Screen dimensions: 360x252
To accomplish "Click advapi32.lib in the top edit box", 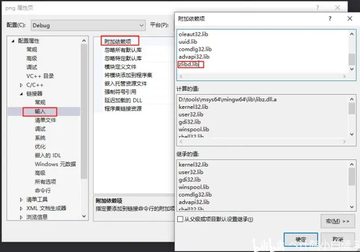I will (x=194, y=57).
